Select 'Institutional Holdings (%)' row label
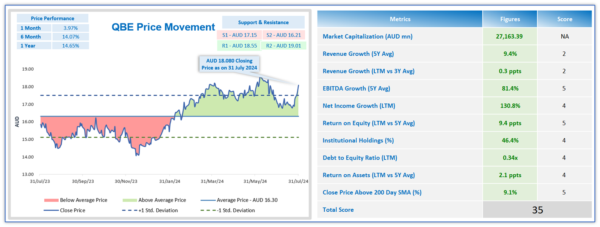Viewport: 600px width, 227px height. [x=359, y=140]
